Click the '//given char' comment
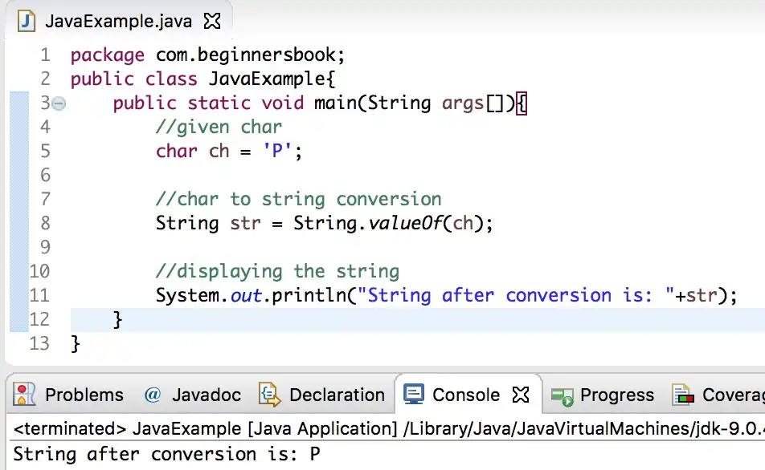This screenshot has width=765, height=470. click(219, 128)
